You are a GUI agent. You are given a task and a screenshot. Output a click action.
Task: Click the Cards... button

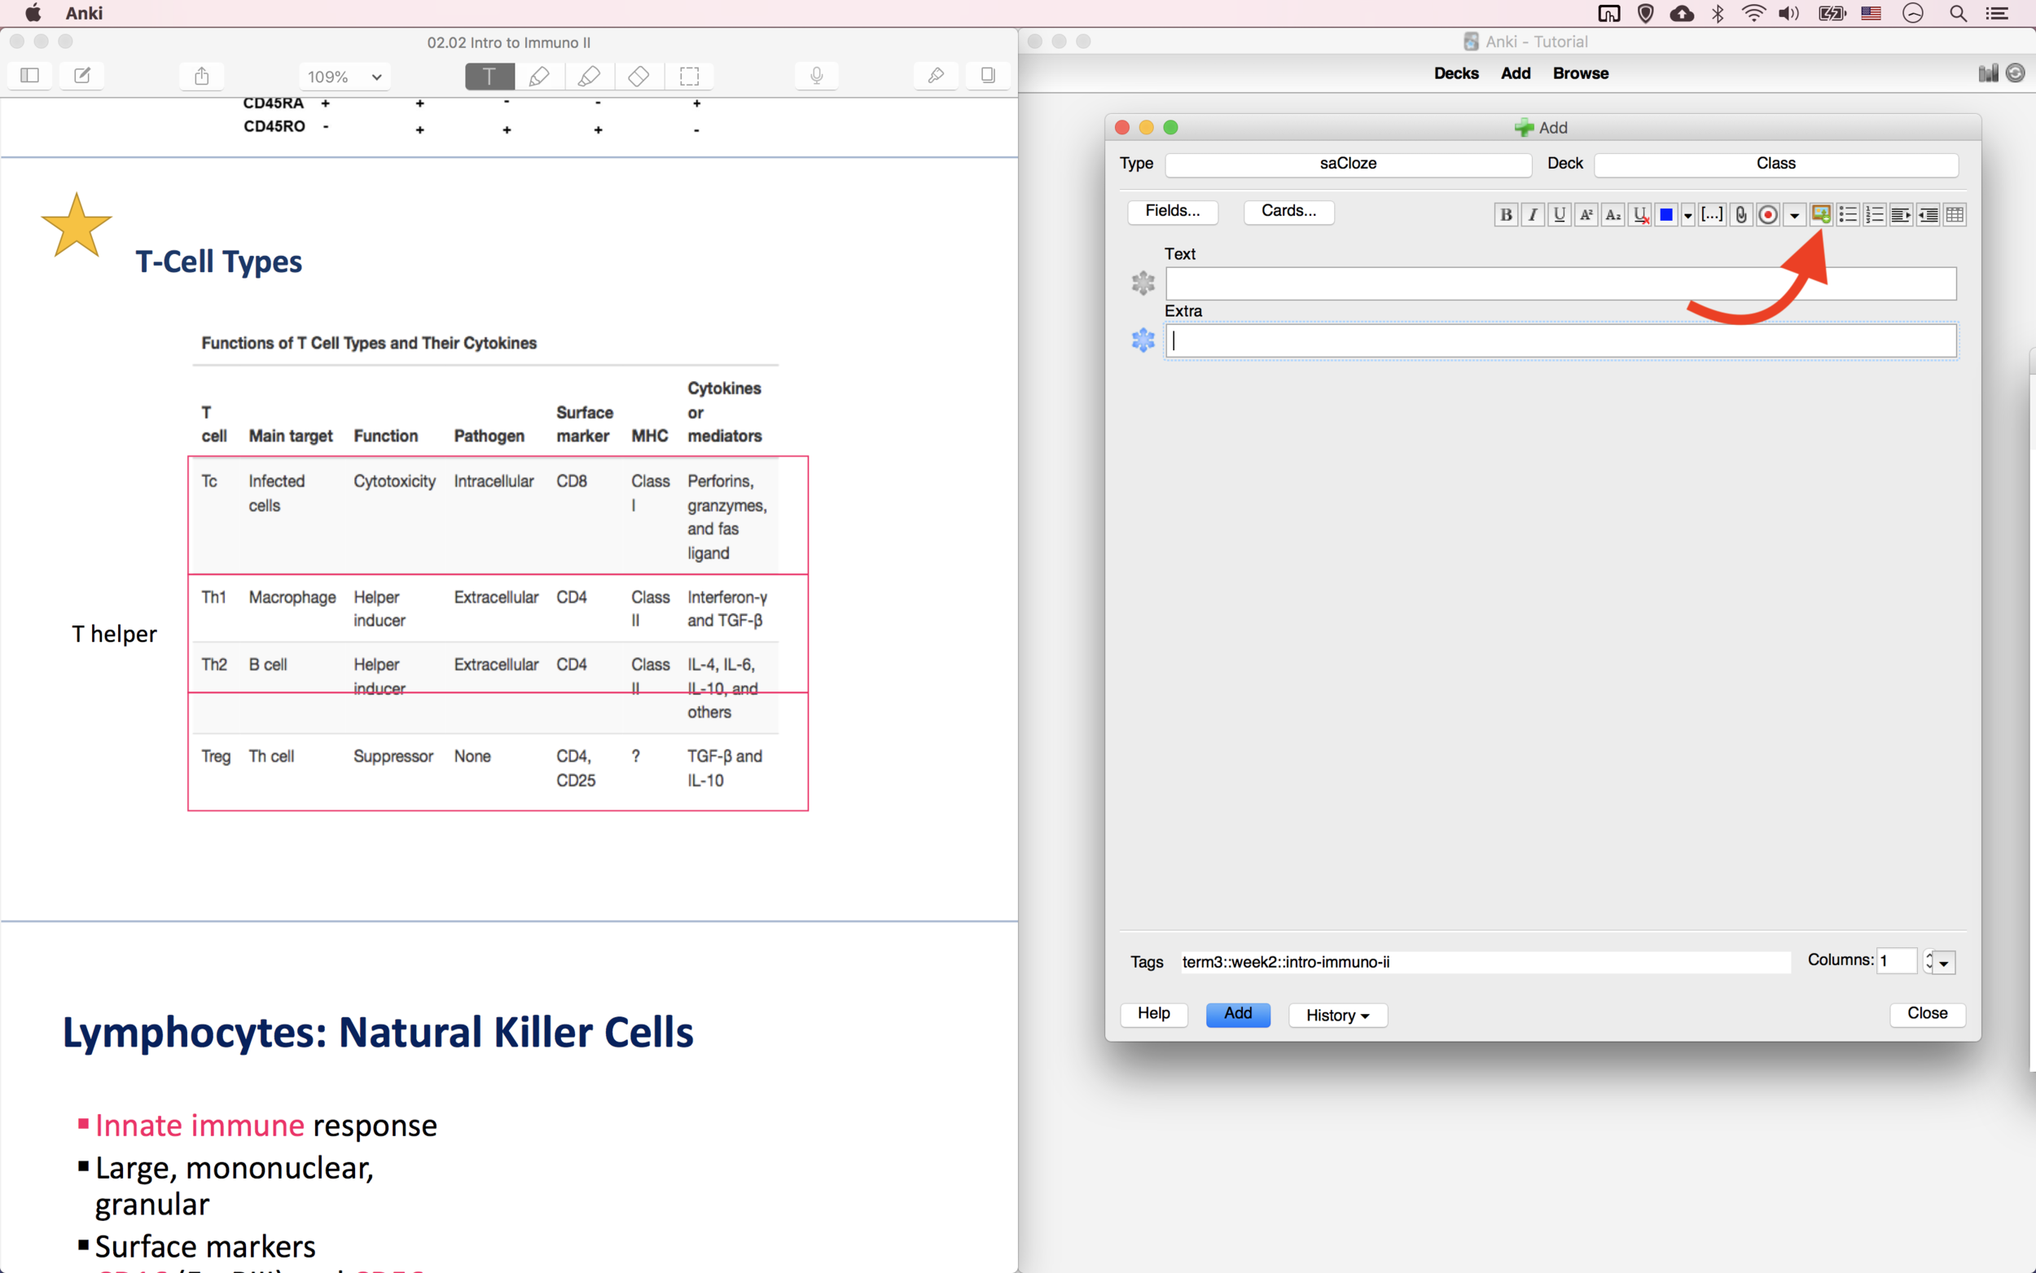pos(1288,210)
